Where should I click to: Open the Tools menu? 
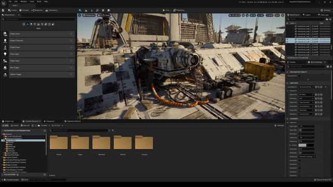[x=32, y=2]
